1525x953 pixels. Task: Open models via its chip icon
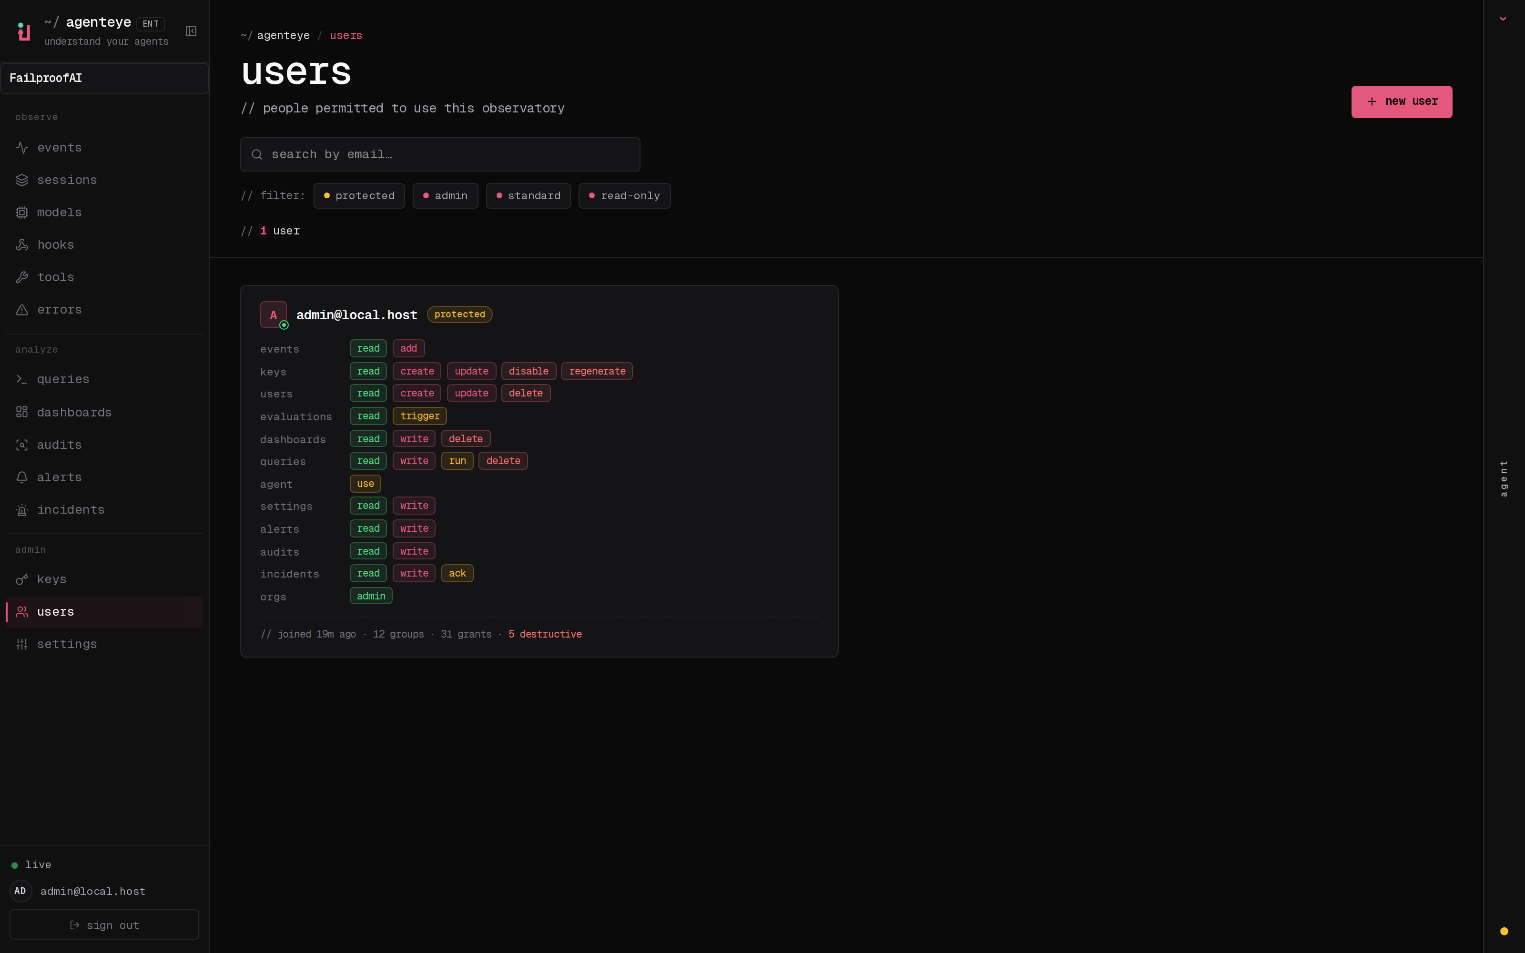click(x=22, y=213)
